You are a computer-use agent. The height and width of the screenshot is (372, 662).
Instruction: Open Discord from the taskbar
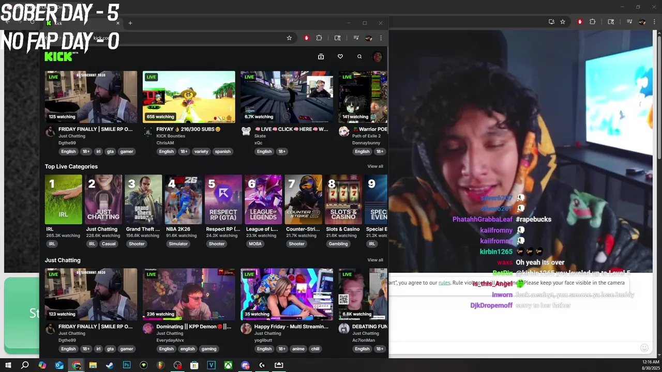245,365
